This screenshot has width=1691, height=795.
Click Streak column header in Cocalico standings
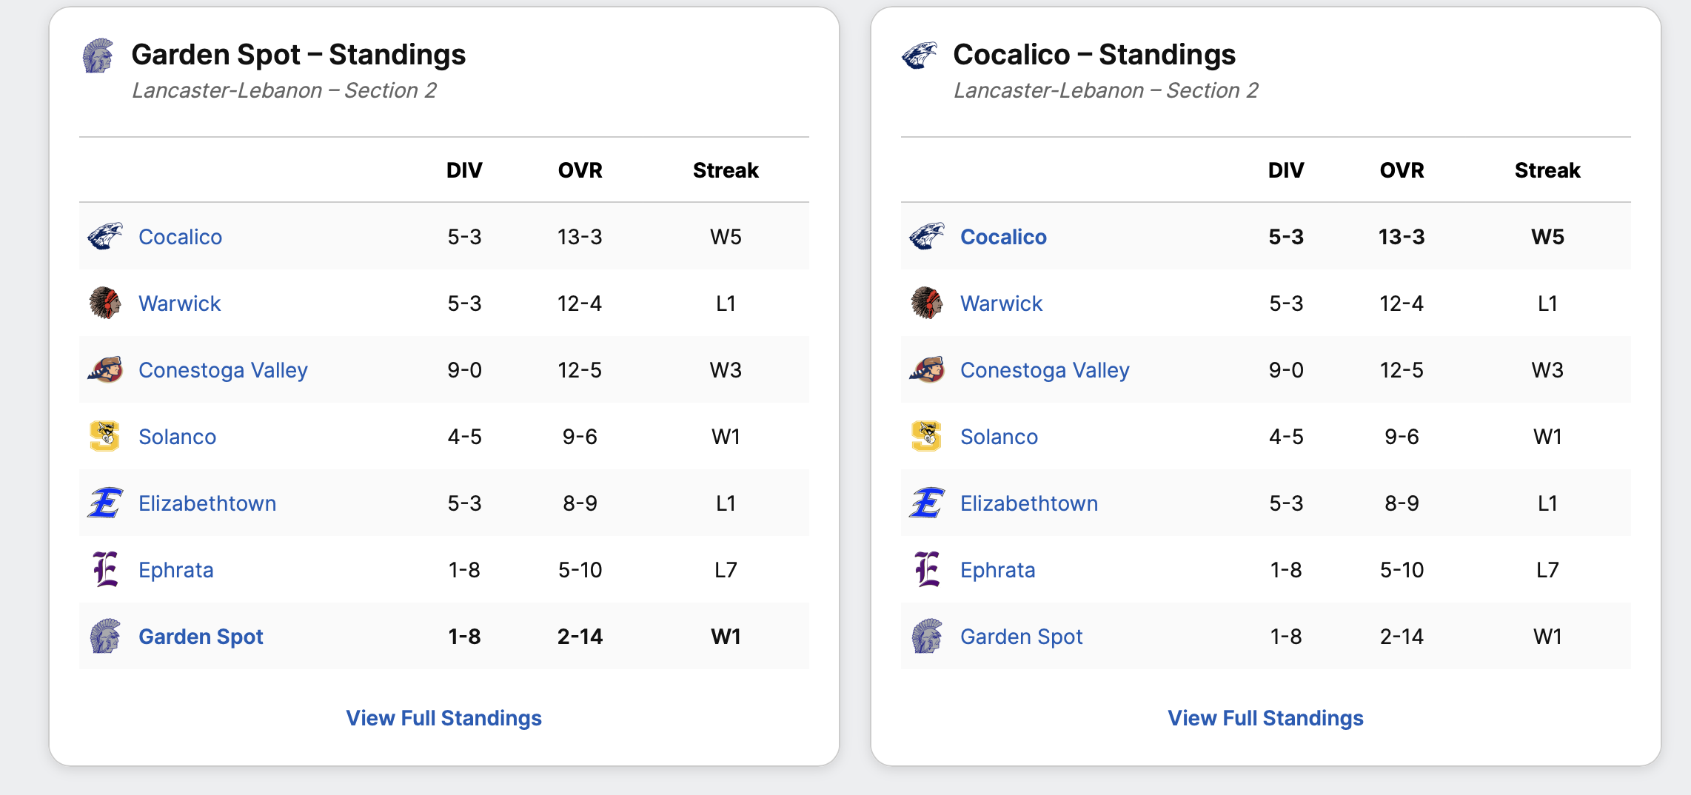pos(1547,170)
